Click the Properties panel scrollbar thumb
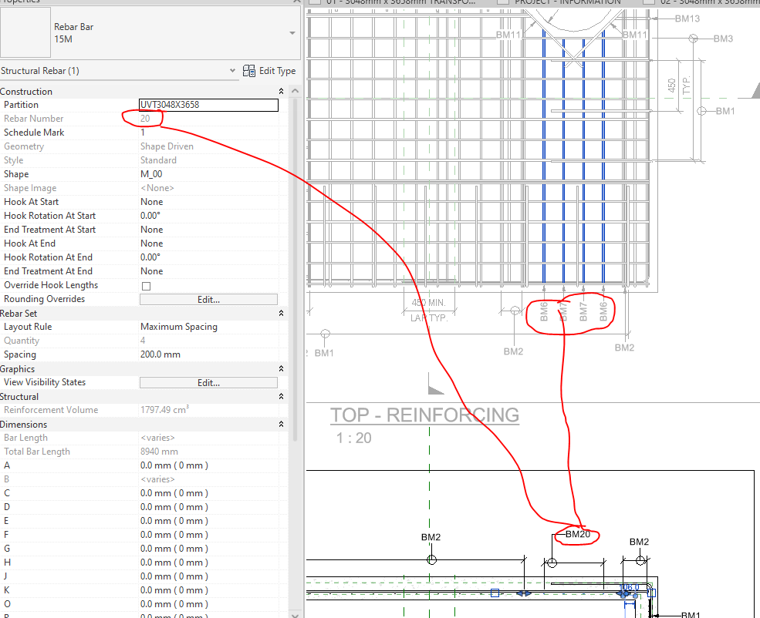The height and width of the screenshot is (618, 760). point(296,269)
